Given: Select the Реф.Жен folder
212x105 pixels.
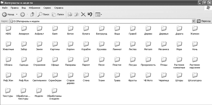Looking at the screenshot, I should pyautogui.click(x=8, y=77).
